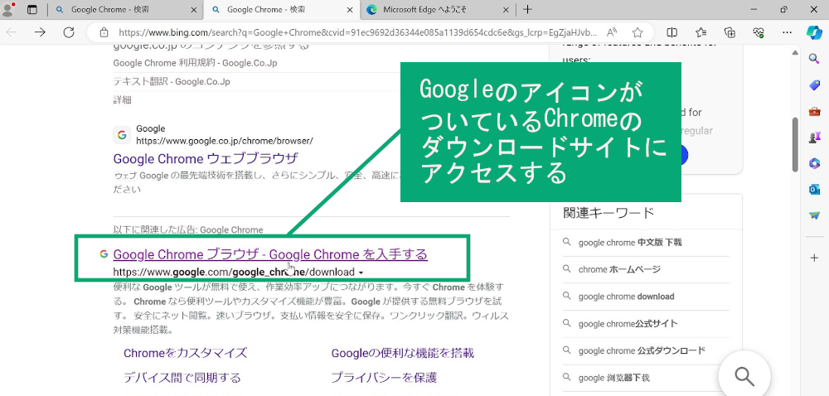Click the 詳細 link
This screenshot has height=396, width=829.
[122, 99]
